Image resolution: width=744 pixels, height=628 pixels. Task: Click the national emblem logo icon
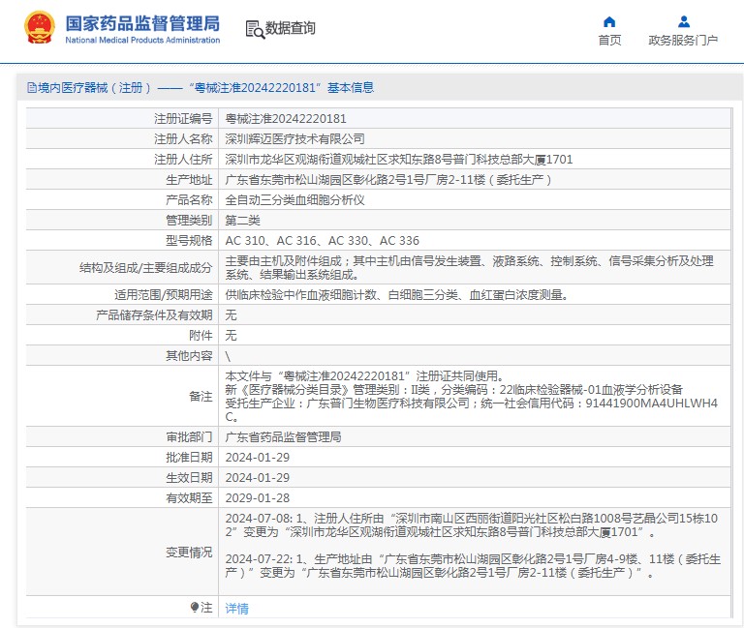40,29
